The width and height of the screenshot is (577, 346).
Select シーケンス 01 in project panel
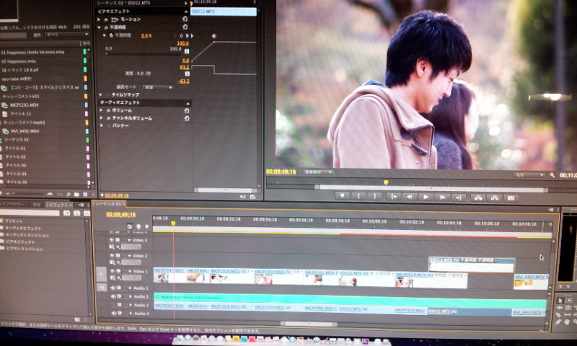[17, 140]
